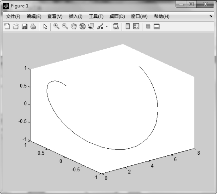Open the 文件(F) file menu

click(13, 17)
